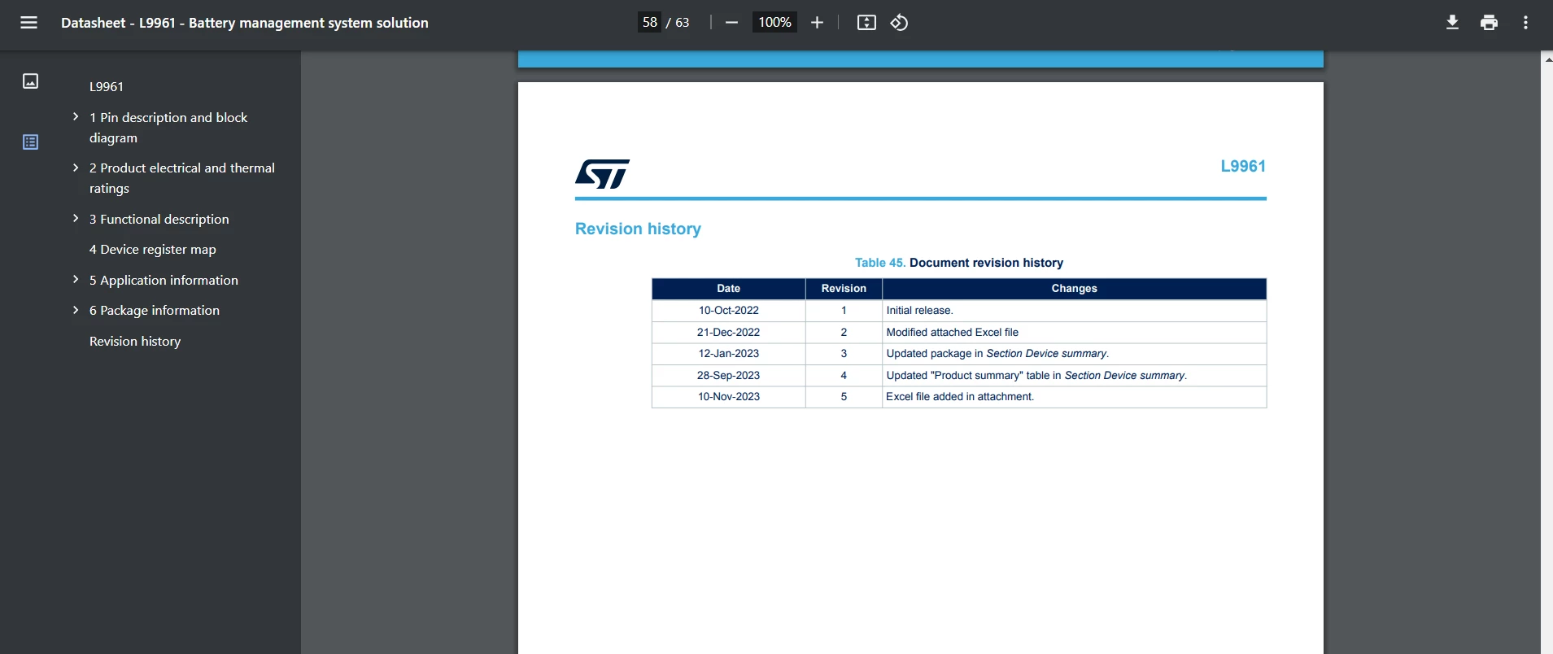The height and width of the screenshot is (654, 1553).
Task: Click the ST logo on the page
Action: 603,173
